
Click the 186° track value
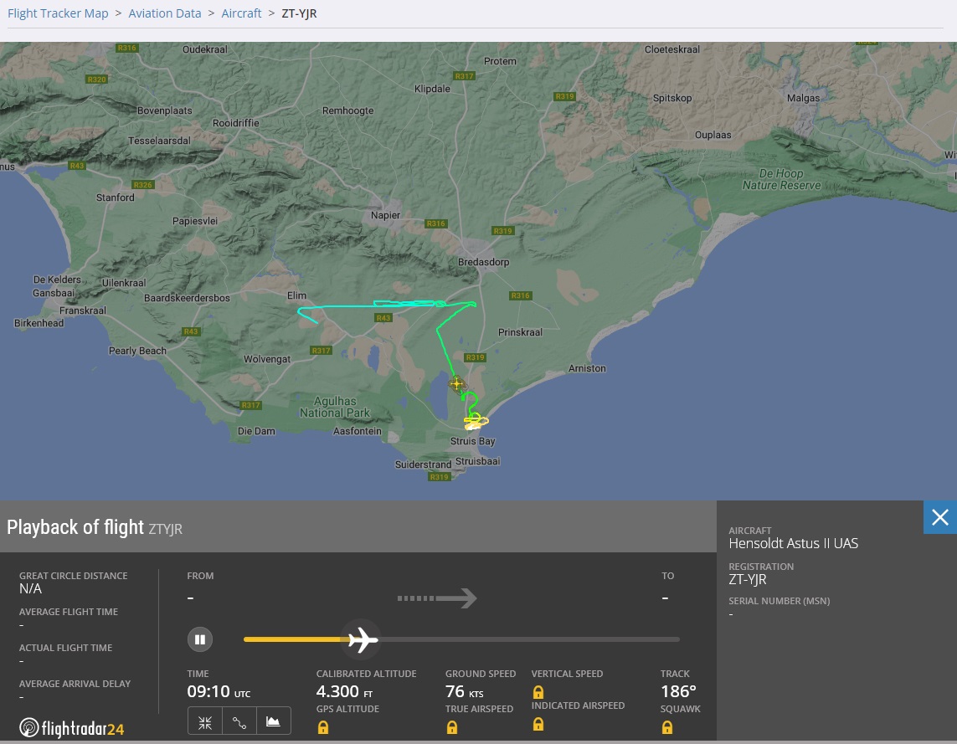[x=678, y=691]
